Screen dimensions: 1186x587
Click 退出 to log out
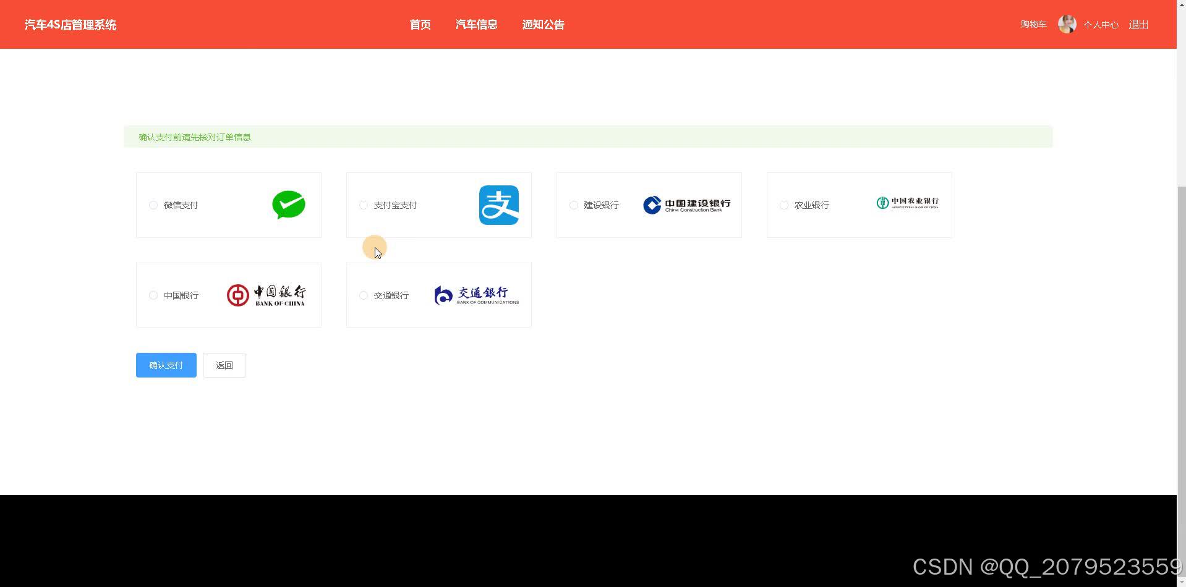coord(1138,24)
